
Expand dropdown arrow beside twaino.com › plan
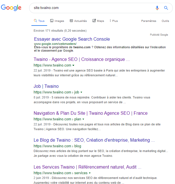(83, 119)
